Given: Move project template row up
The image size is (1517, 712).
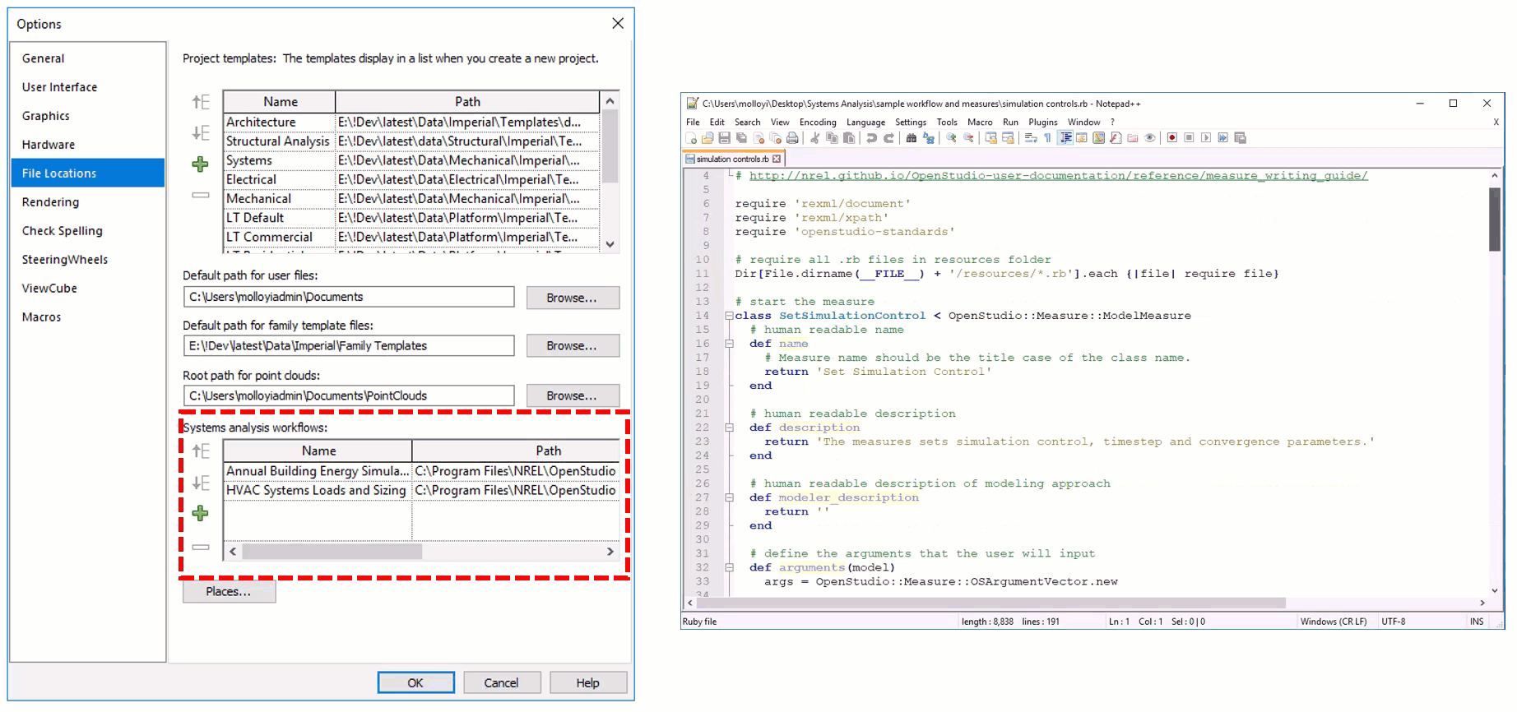Looking at the screenshot, I should click(x=200, y=102).
